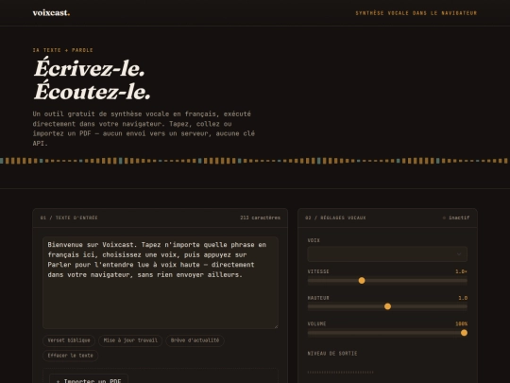Click the 'Écoutez-le.' heading
510x383 pixels.
click(x=93, y=91)
